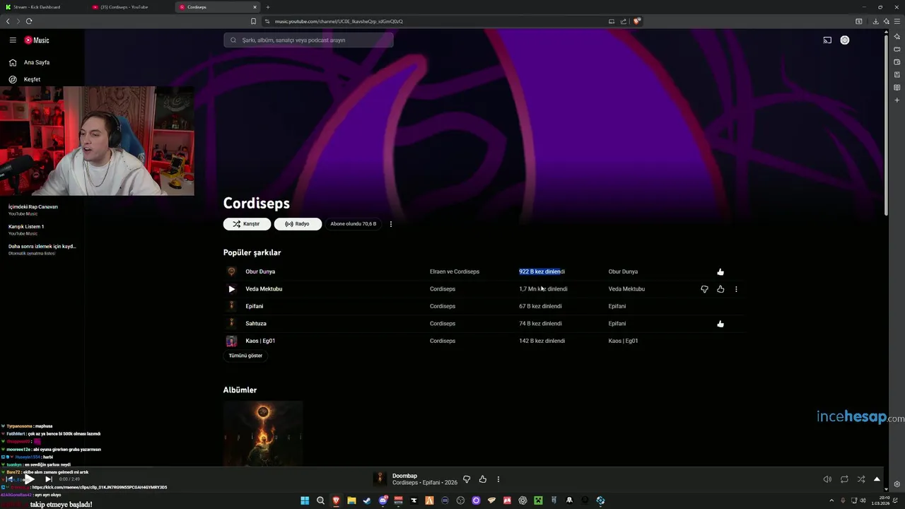Open Veda Mektubu more options
Image resolution: width=905 pixels, height=509 pixels.
(x=736, y=289)
